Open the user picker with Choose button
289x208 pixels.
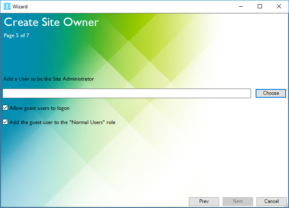[x=271, y=93]
